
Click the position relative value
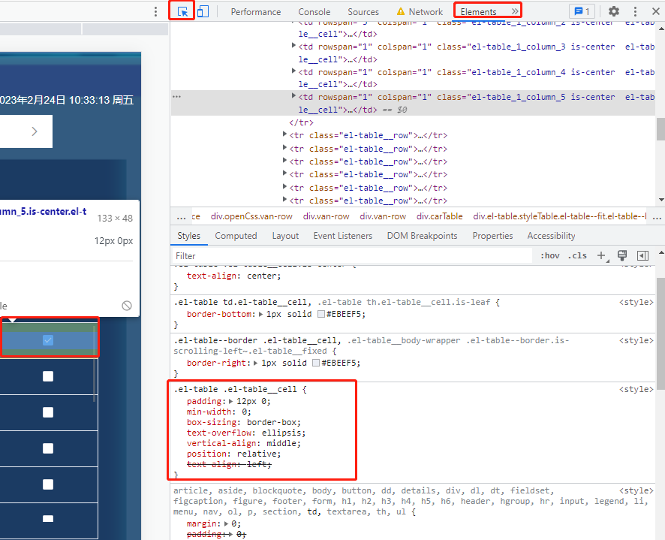(x=257, y=454)
